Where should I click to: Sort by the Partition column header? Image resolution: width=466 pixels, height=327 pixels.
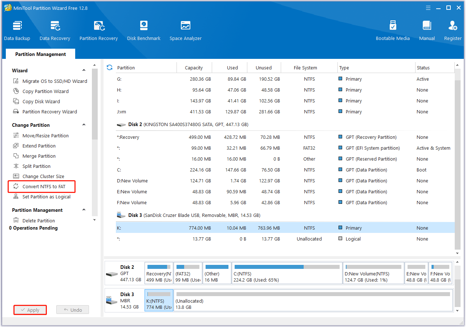(x=146, y=68)
